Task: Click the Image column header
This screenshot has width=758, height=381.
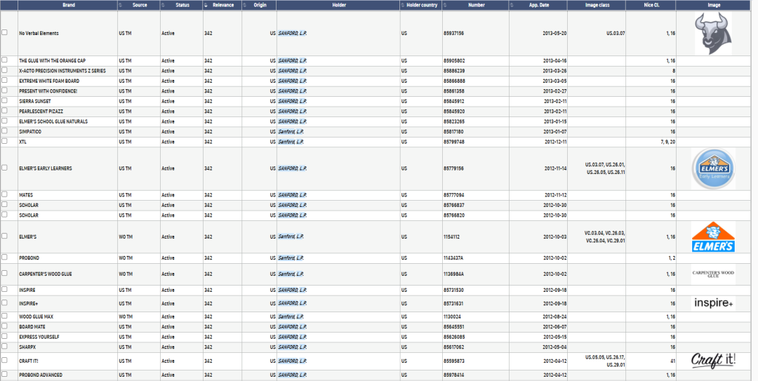Action: coord(714,6)
